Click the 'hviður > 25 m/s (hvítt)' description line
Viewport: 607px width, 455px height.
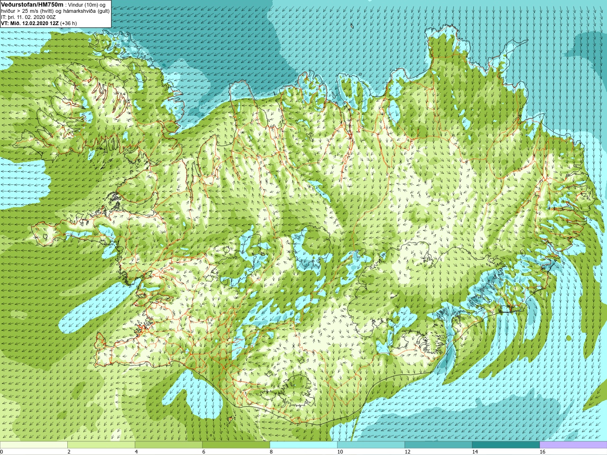[55, 11]
